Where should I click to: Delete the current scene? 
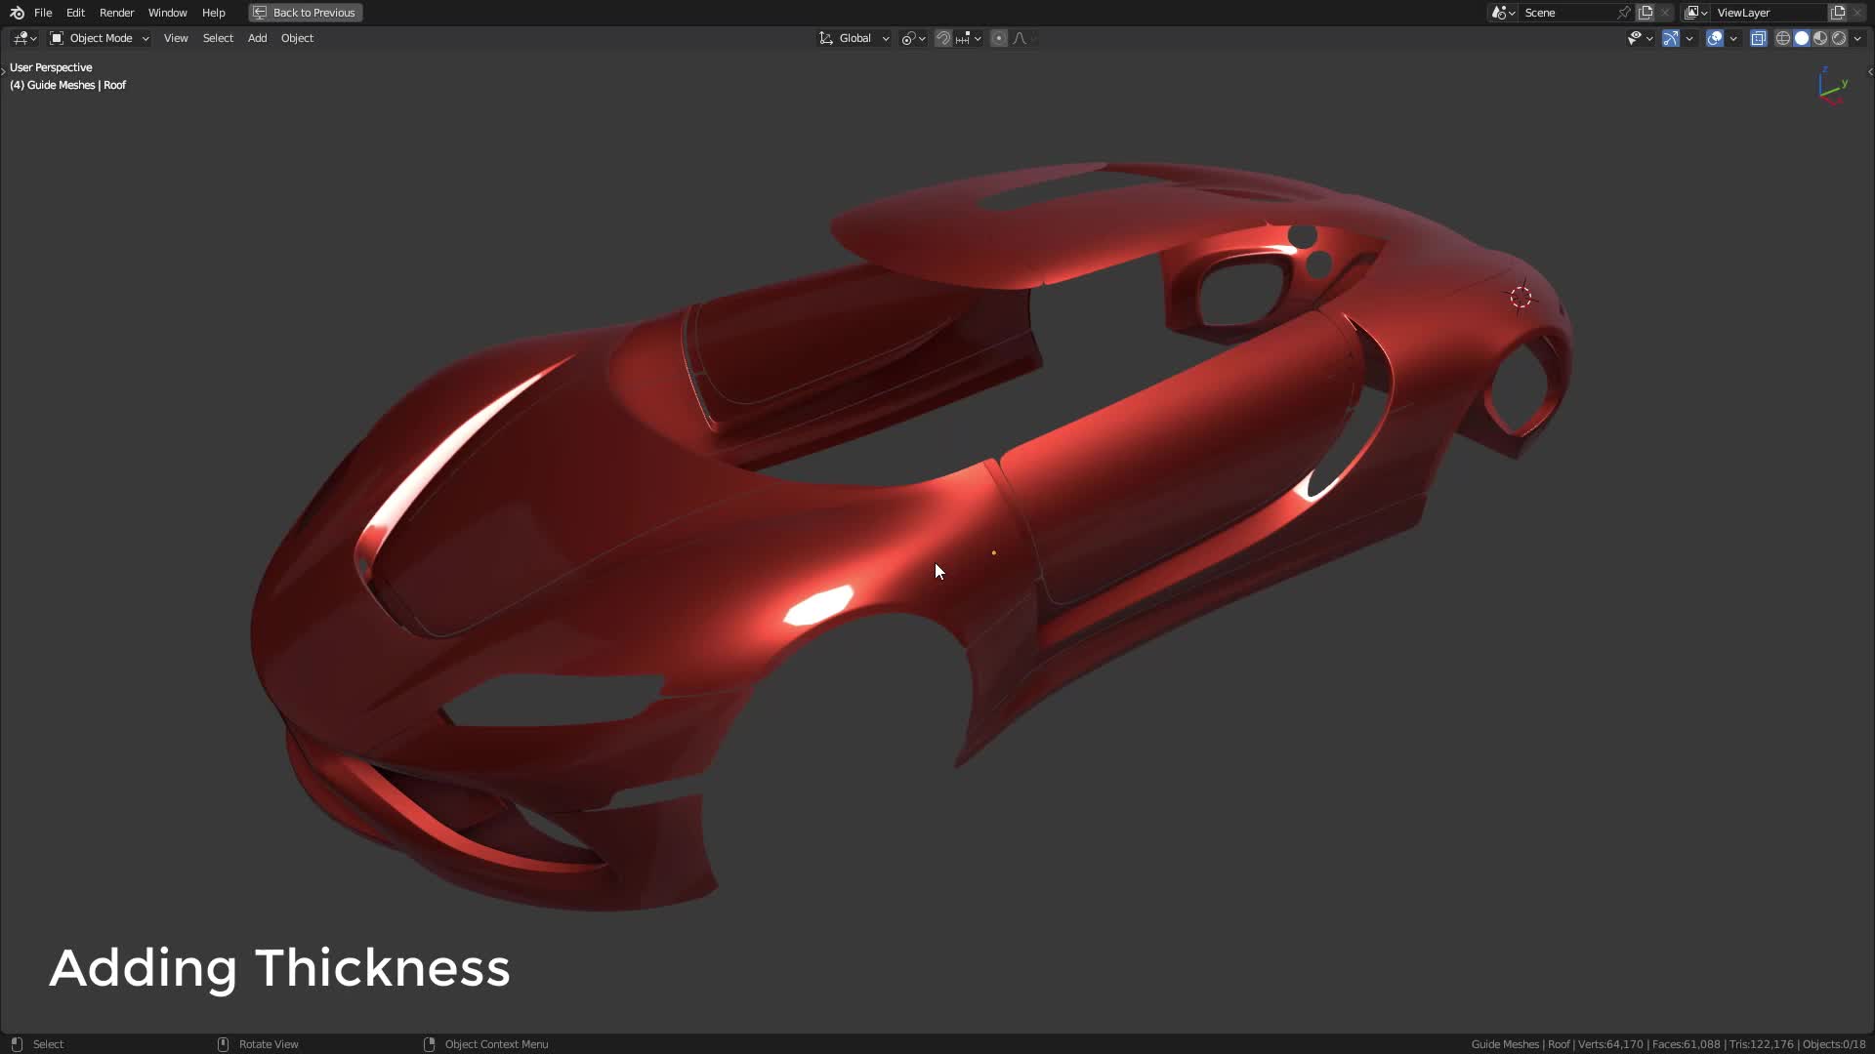[1665, 13]
